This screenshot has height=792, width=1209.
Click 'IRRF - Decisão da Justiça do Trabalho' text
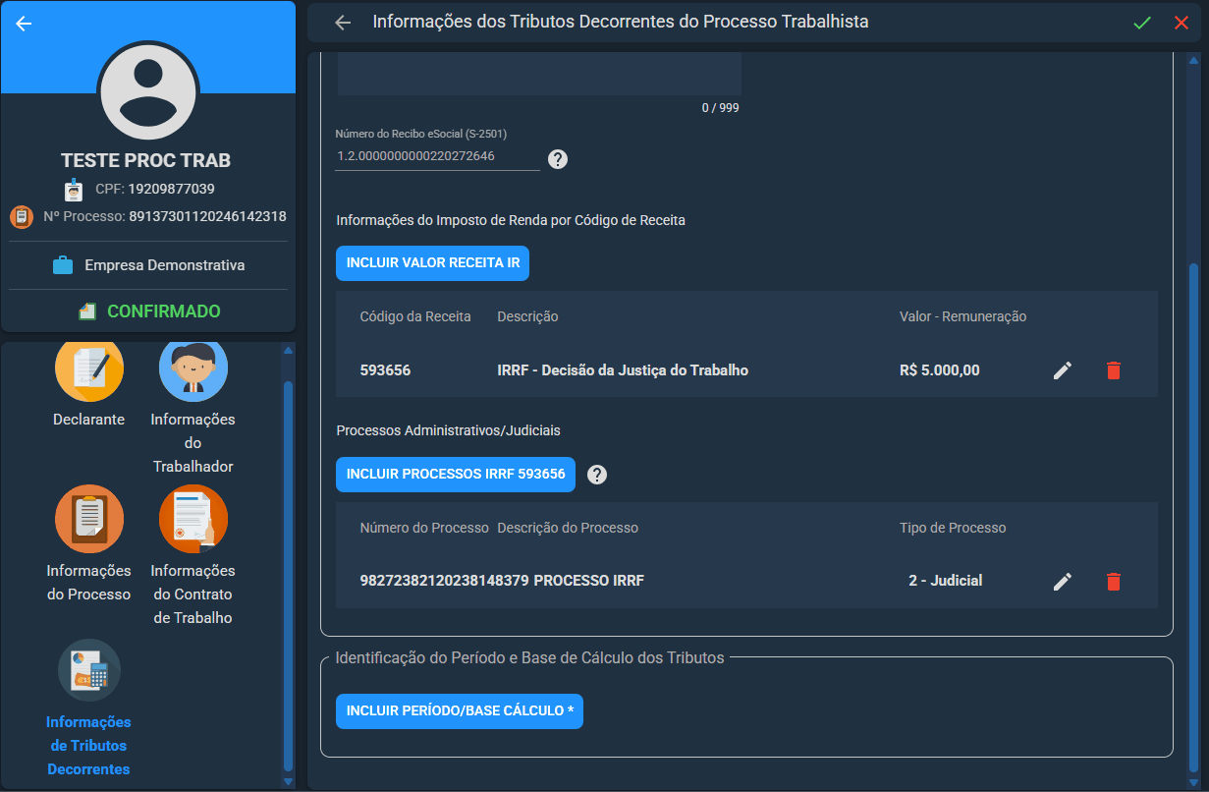point(623,370)
